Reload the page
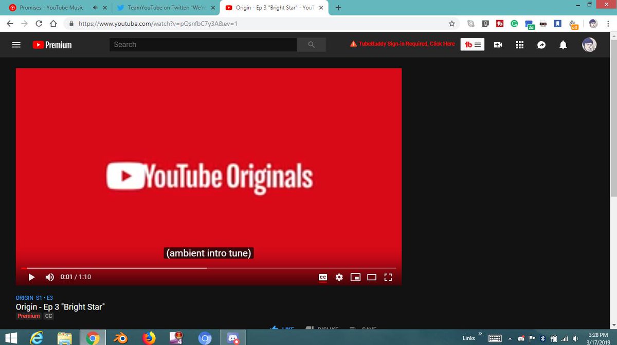Screen dimensions: 617x345 point(39,24)
